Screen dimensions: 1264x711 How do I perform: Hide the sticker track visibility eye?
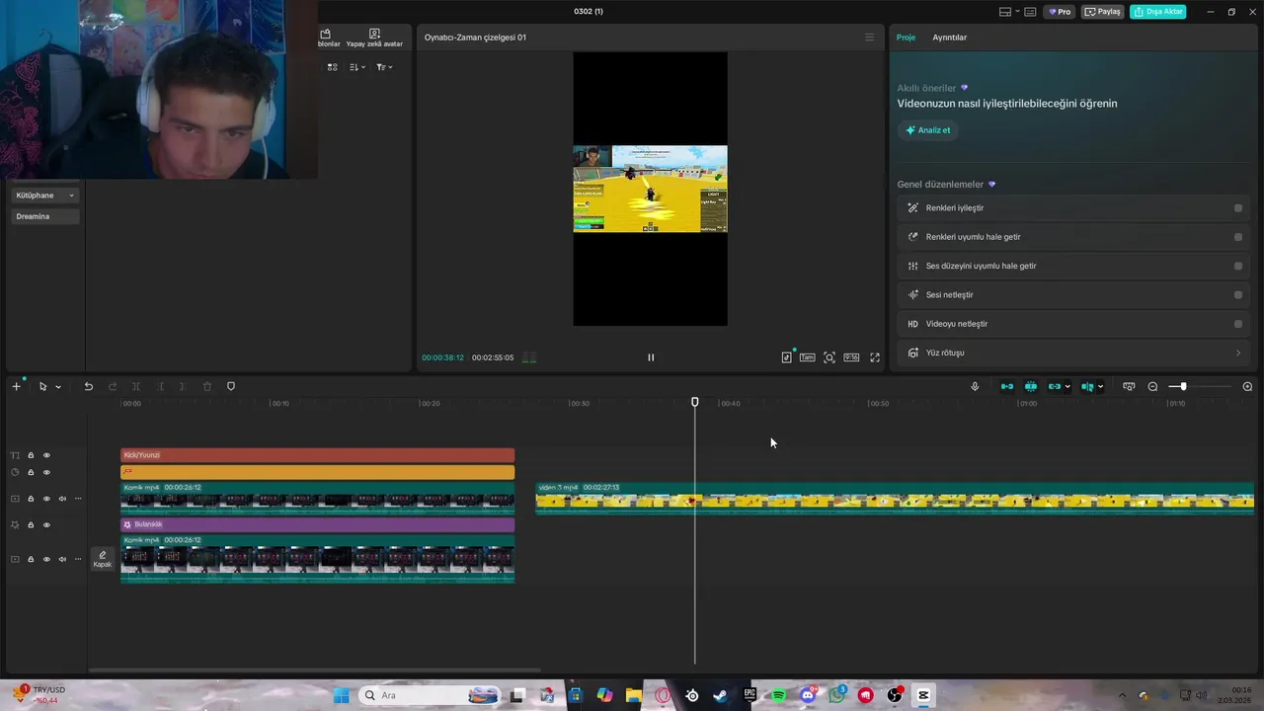46,472
